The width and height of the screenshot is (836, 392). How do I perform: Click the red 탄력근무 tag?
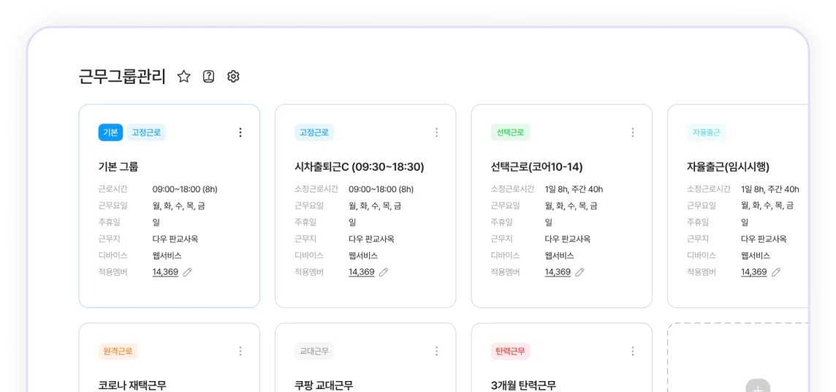510,352
